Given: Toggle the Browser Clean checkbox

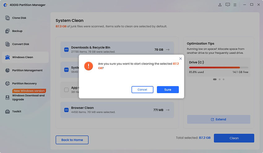Looking at the screenshot, I should coord(66,110).
